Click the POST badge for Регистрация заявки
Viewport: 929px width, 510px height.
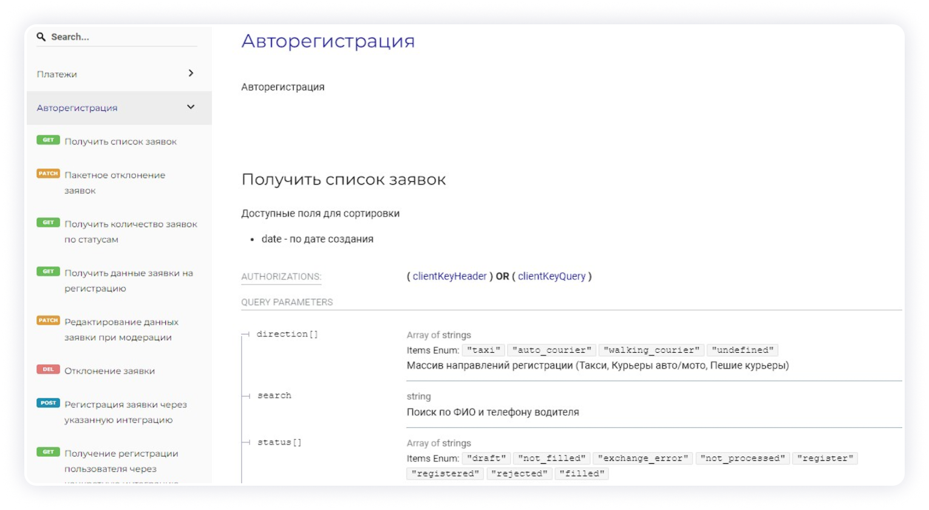(x=48, y=403)
